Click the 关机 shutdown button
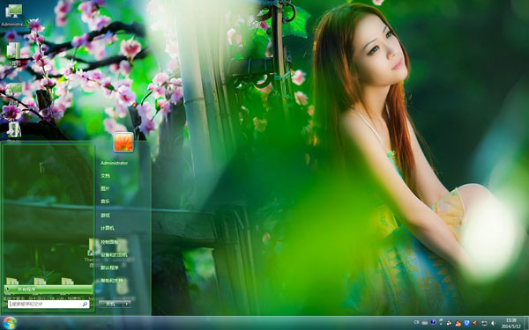This screenshot has height=330, width=529. (x=110, y=304)
